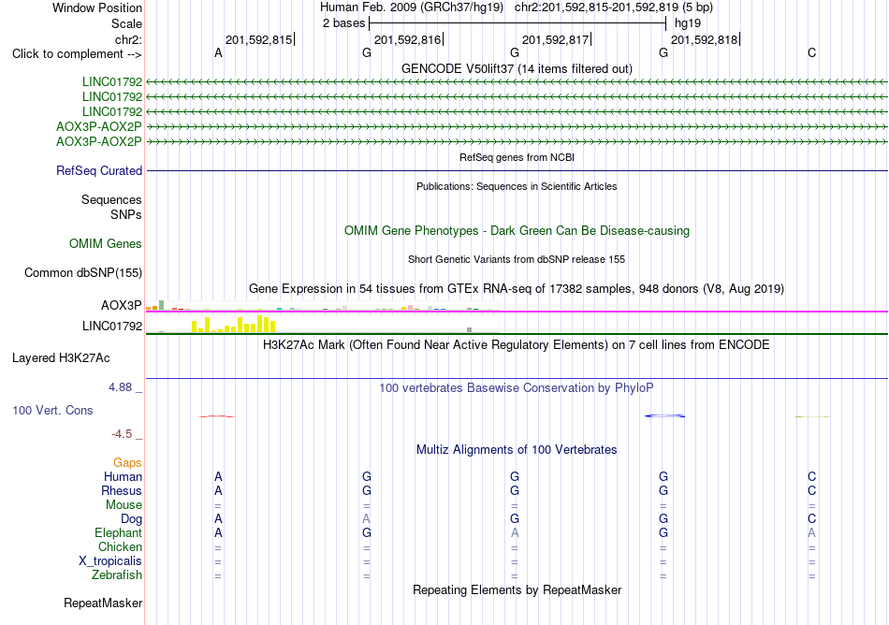
Task: Click base C in the complement sequence row
Action: (812, 53)
